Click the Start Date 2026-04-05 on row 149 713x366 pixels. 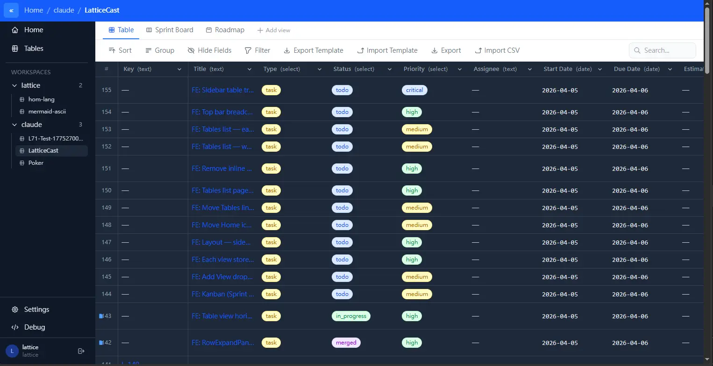560,208
